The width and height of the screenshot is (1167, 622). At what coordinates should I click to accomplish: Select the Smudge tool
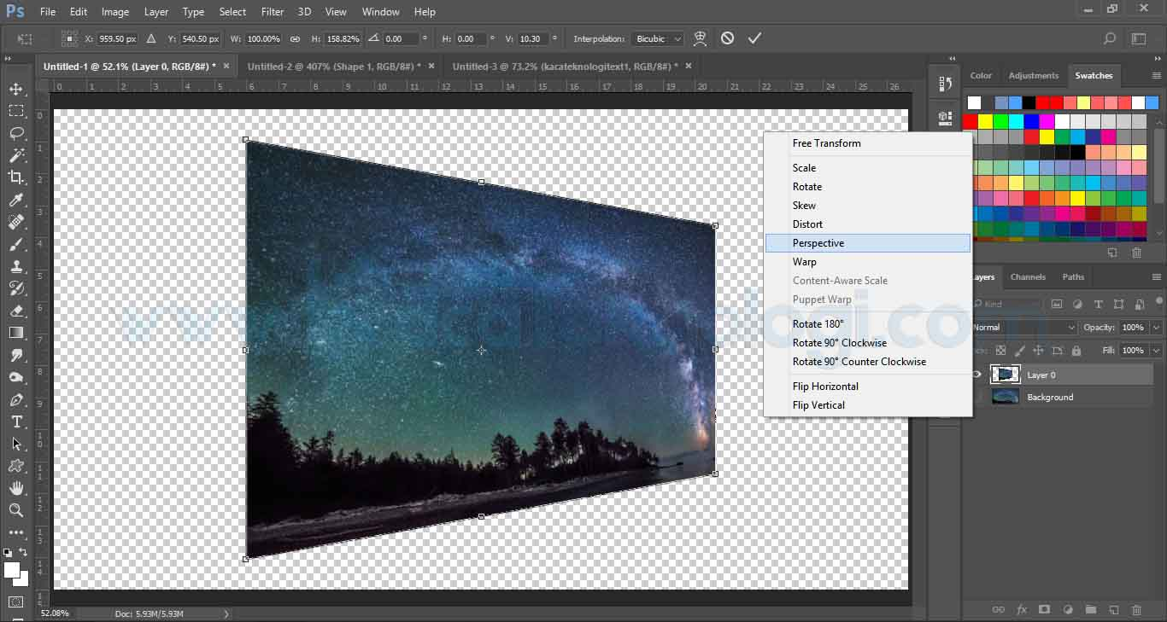click(16, 355)
